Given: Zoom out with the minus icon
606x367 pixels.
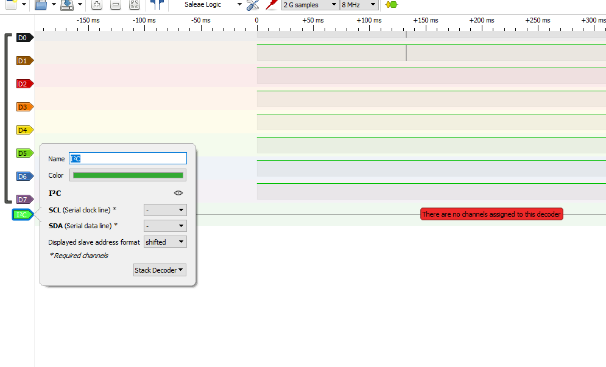Looking at the screenshot, I should pyautogui.click(x=116, y=5).
